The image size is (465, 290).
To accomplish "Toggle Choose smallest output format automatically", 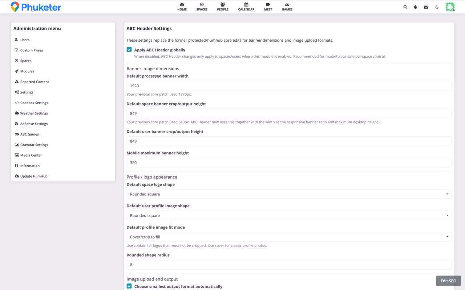I will (x=129, y=286).
